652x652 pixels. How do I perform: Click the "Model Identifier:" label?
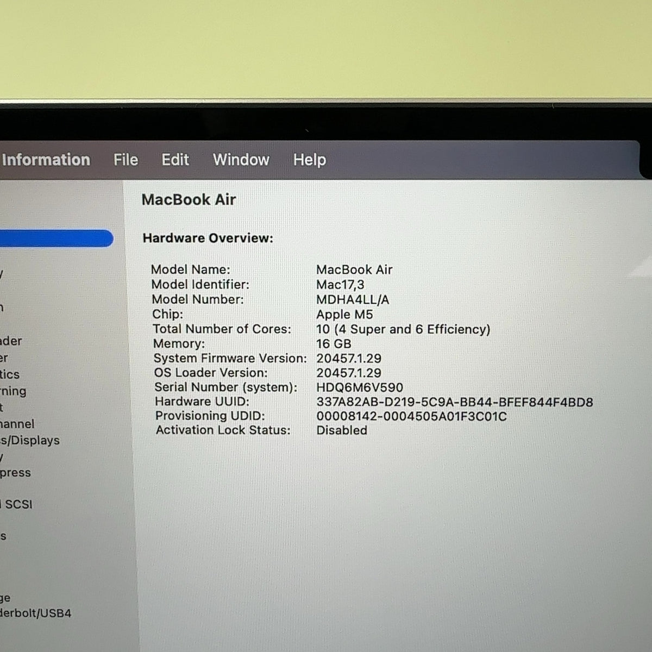(x=200, y=284)
